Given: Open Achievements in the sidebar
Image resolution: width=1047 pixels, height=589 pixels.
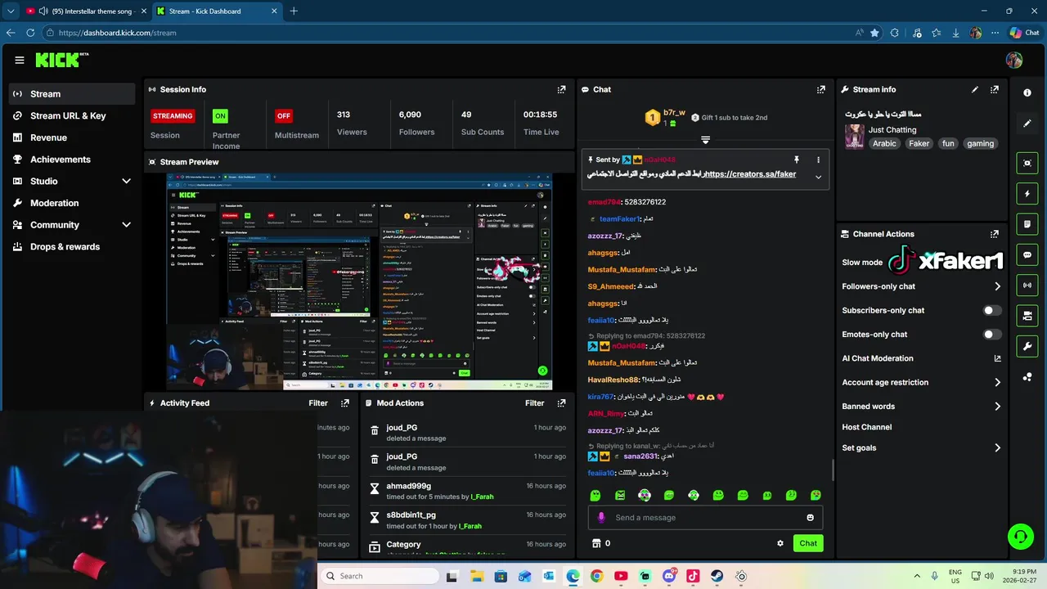Looking at the screenshot, I should [x=72, y=160].
